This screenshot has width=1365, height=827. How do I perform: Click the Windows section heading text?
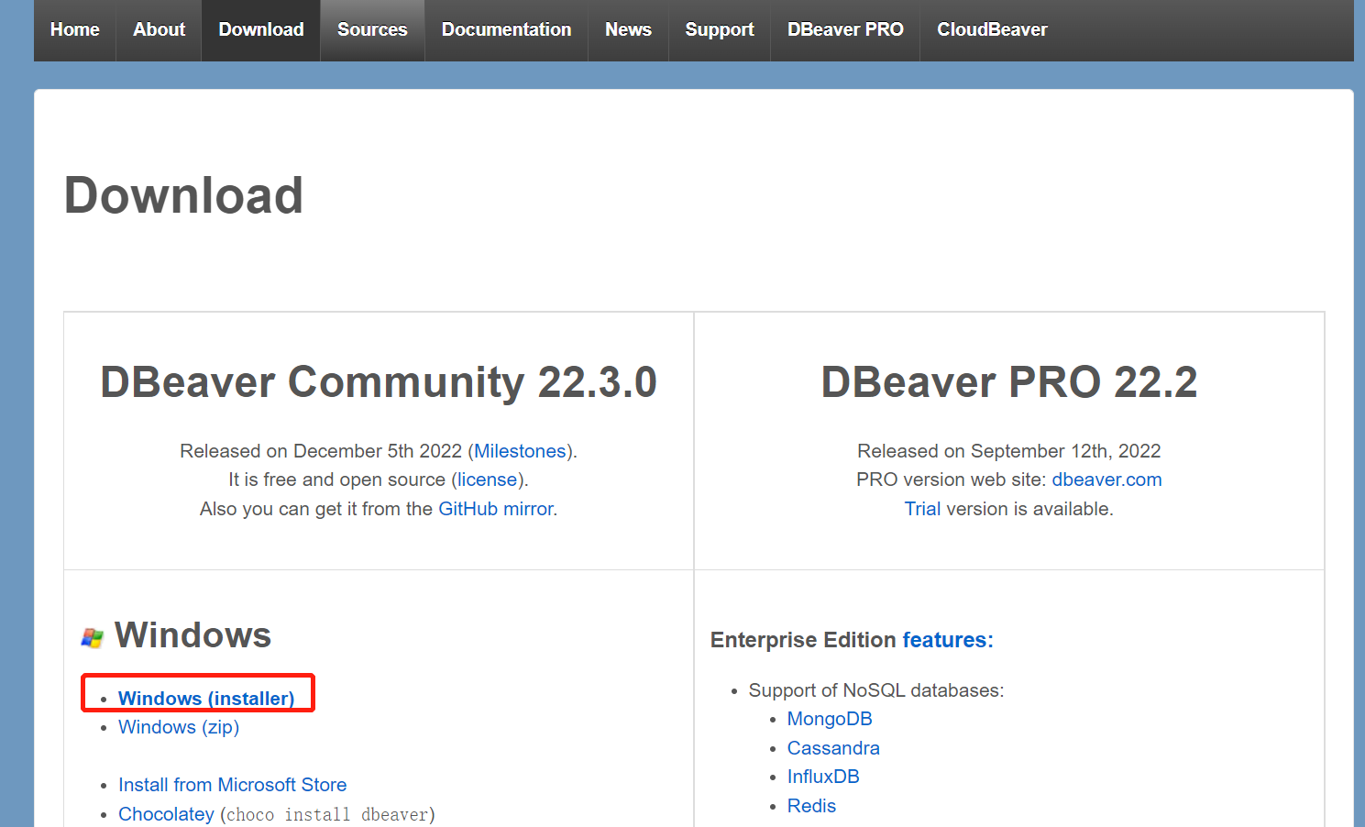pos(193,635)
